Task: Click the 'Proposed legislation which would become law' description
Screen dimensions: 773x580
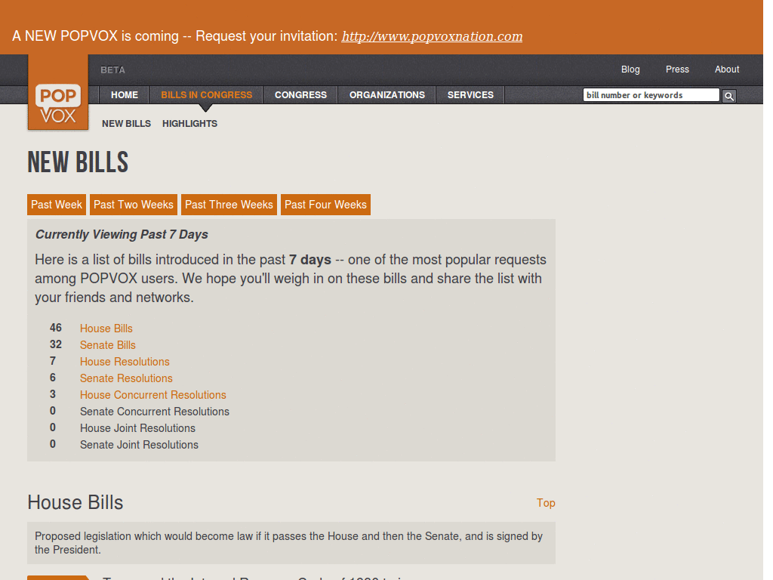Action: click(288, 543)
